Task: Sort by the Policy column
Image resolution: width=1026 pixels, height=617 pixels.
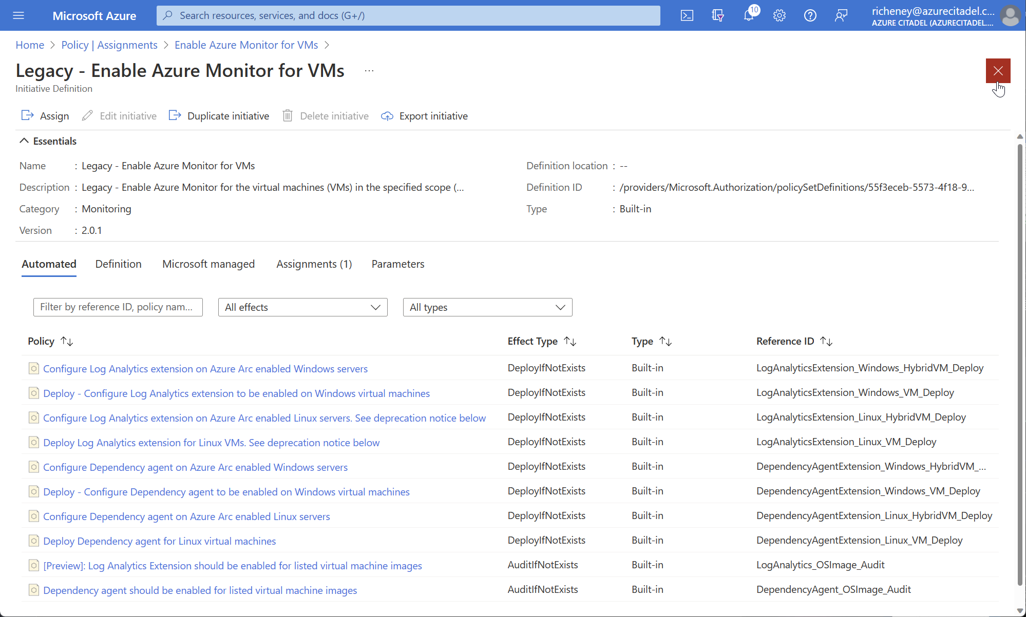Action: pos(67,341)
